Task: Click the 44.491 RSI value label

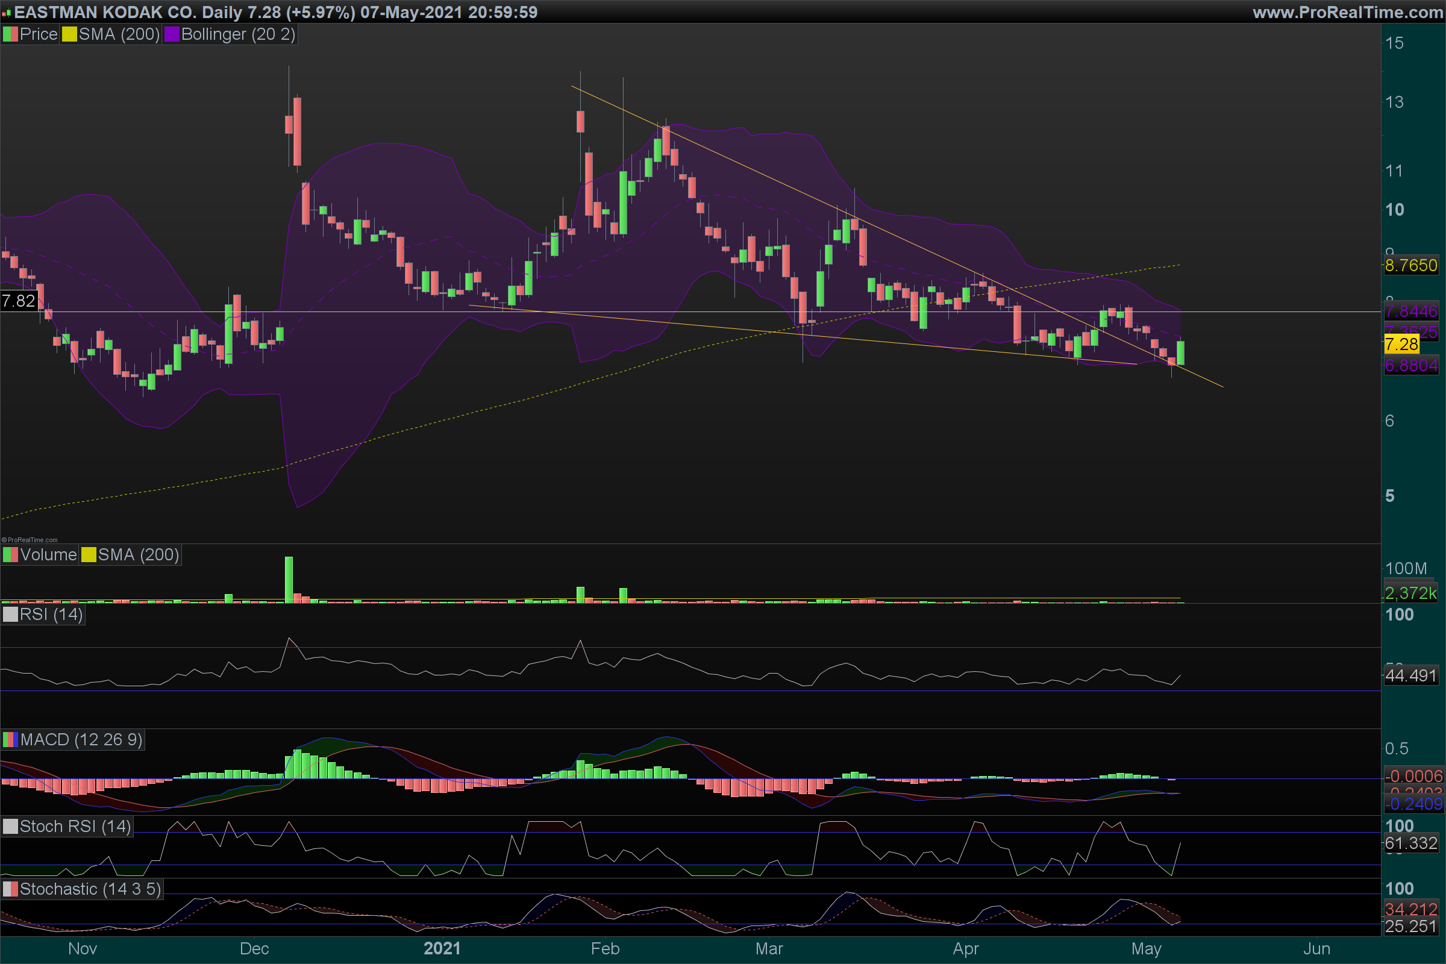Action: pos(1410,676)
